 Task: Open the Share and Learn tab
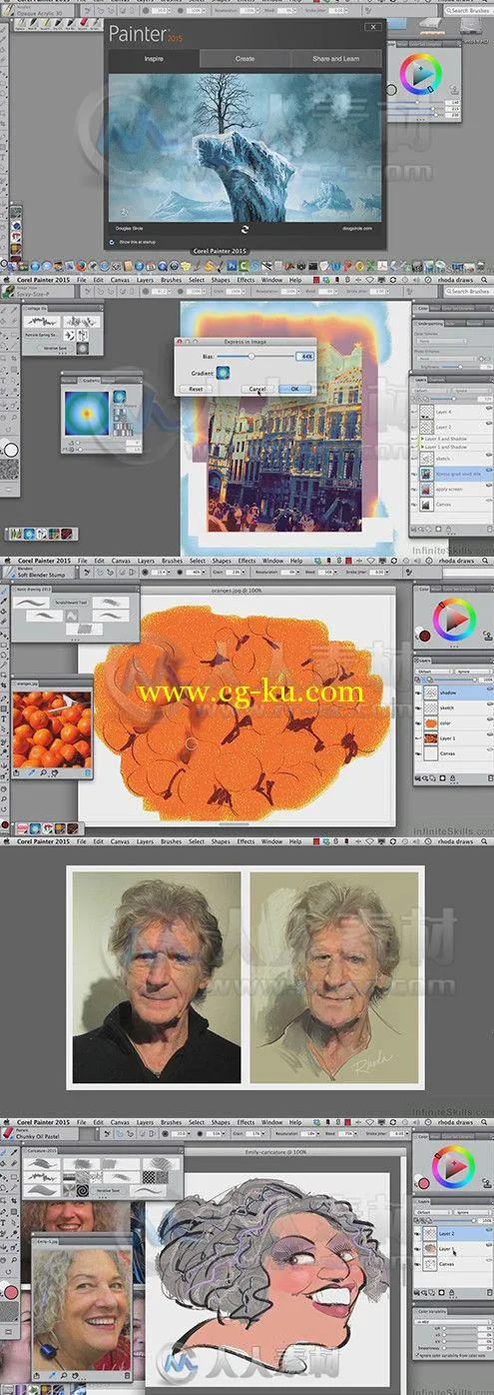tap(337, 59)
